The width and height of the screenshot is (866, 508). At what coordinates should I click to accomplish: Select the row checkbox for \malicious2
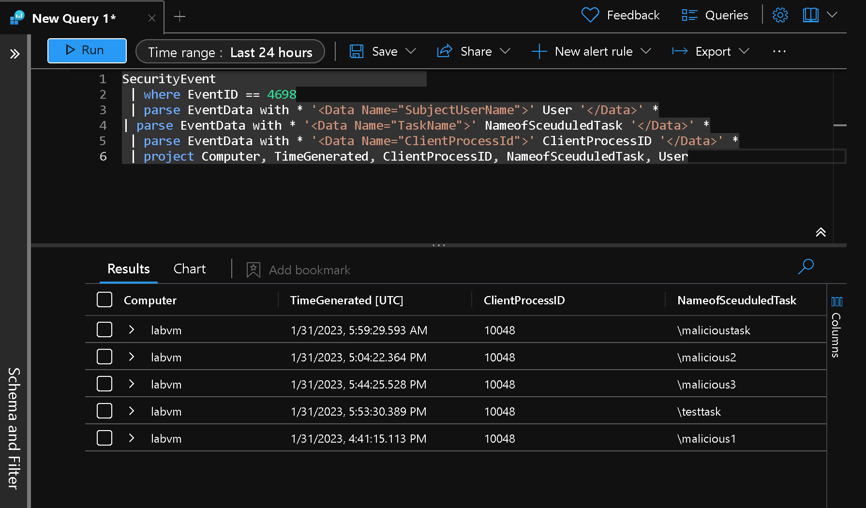tap(105, 357)
